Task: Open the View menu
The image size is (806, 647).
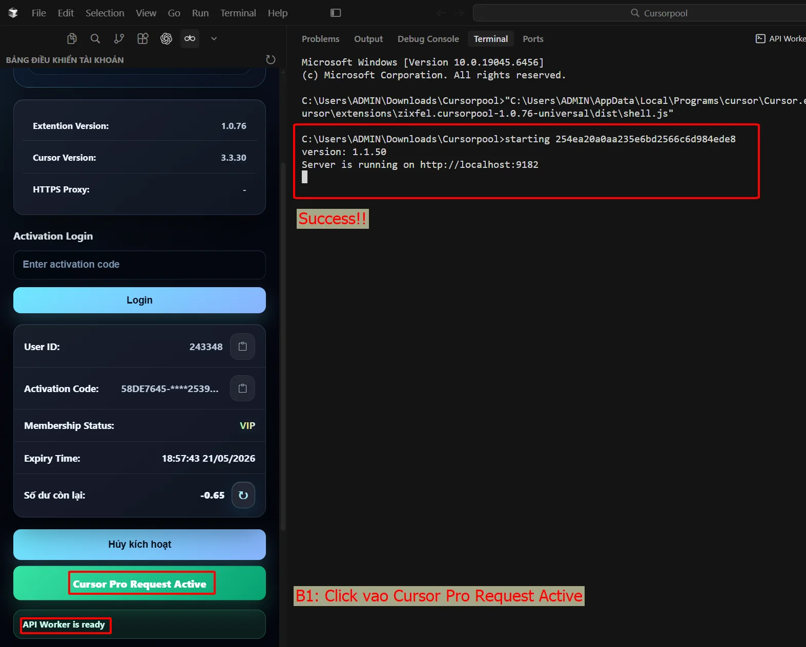Action: point(146,13)
